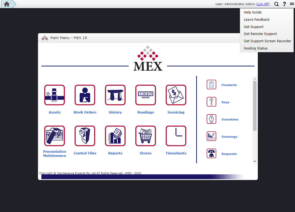The image size is (295, 212).
Task: Open the hamburger menu icon
Action: 292,4
